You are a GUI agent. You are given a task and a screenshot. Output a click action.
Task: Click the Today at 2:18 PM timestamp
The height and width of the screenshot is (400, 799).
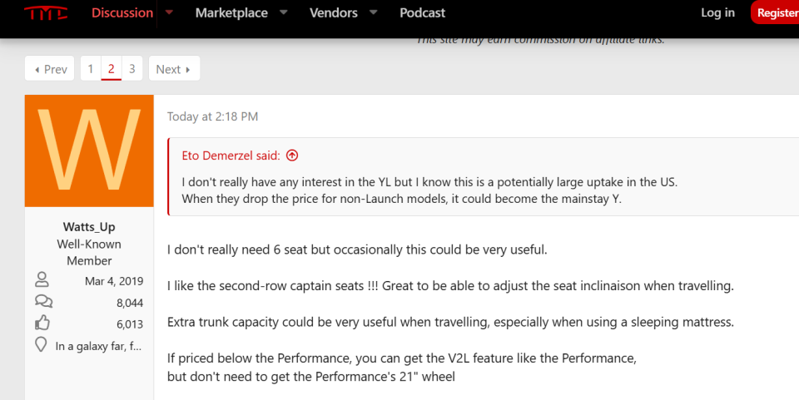(212, 116)
